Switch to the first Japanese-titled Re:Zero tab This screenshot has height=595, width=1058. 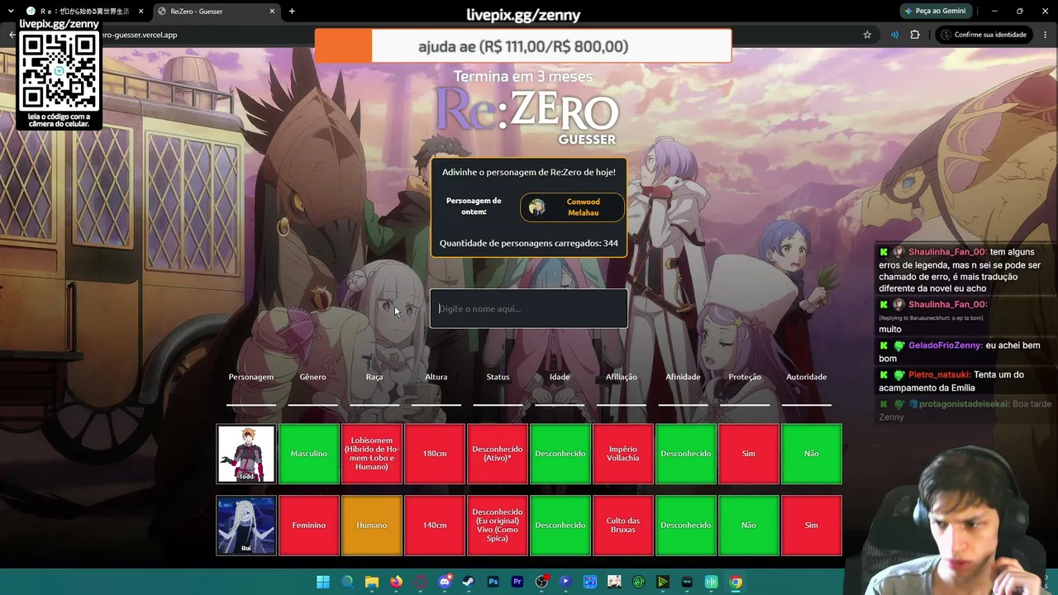[83, 12]
